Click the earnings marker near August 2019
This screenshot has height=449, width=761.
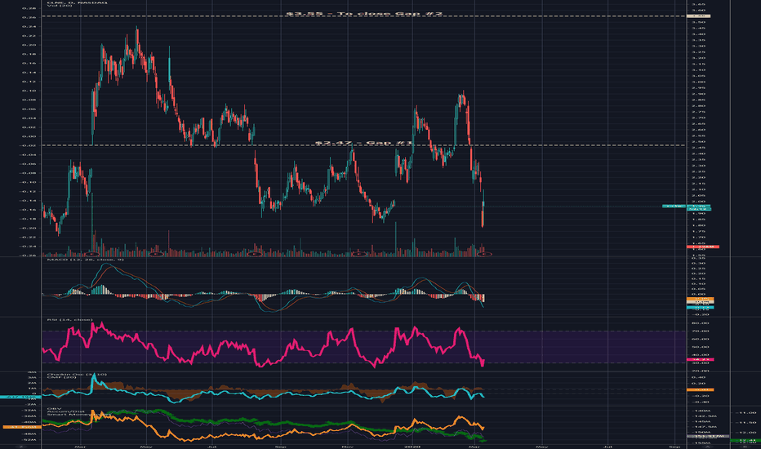click(255, 254)
